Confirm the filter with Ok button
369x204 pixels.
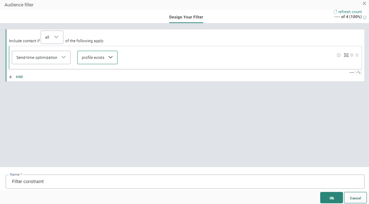click(331, 198)
